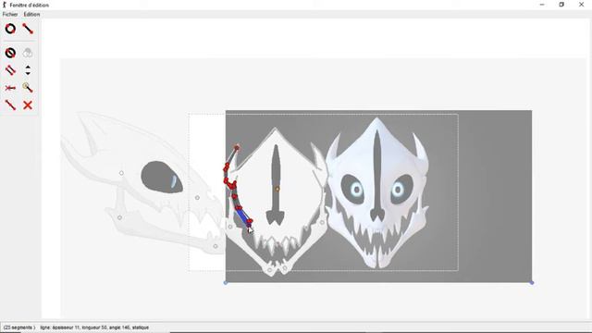Select the blue highlighted segment on horn
Viewport: 592px width, 333px height.
click(x=242, y=217)
